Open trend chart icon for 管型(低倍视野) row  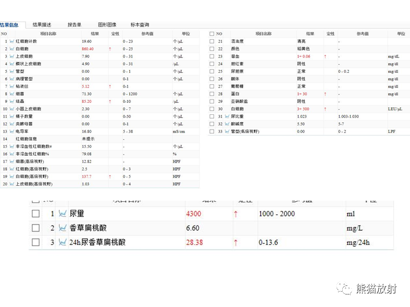pos(227,131)
